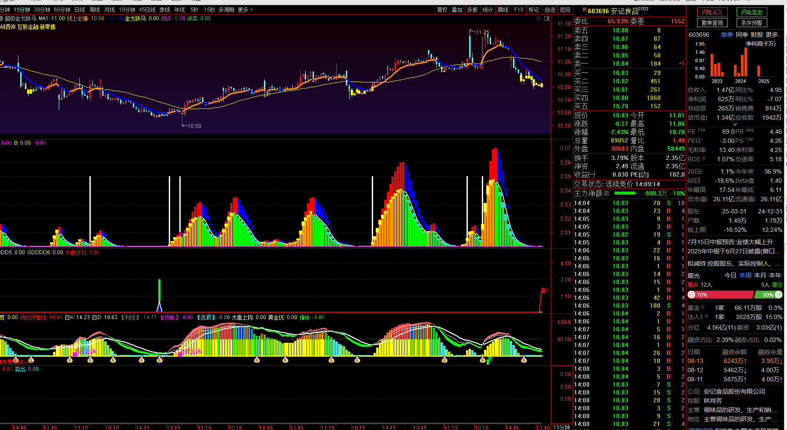
Task: Click the info icon next to ROE
Action: click(704, 159)
